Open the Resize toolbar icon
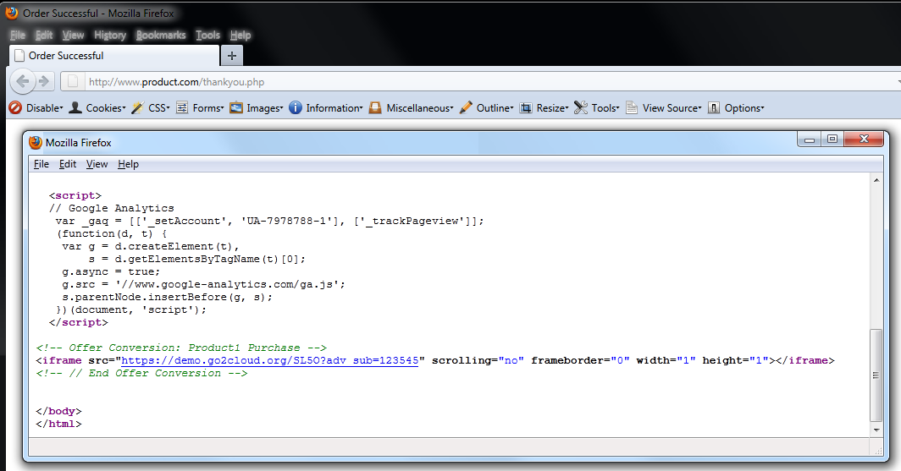 click(x=526, y=108)
